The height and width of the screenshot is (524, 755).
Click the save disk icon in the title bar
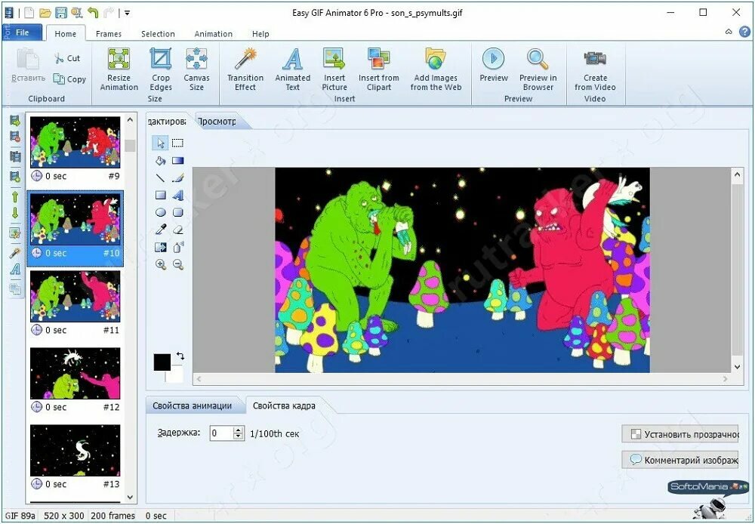point(60,13)
